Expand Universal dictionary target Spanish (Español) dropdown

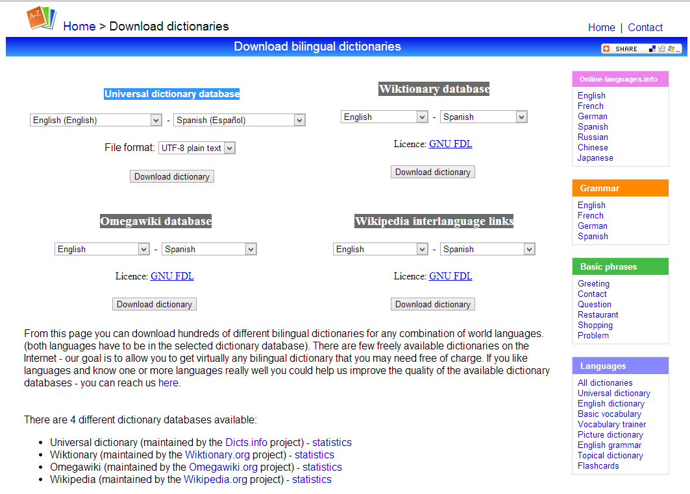(x=239, y=120)
